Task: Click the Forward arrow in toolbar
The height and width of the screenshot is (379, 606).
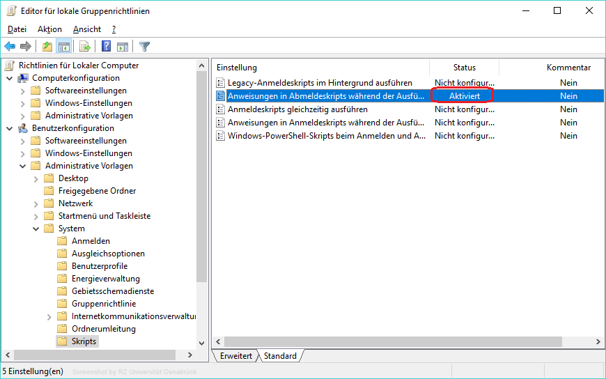Action: (26, 47)
